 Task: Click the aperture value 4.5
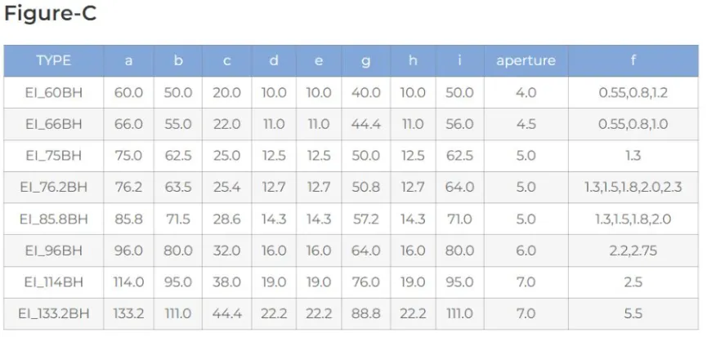click(526, 124)
